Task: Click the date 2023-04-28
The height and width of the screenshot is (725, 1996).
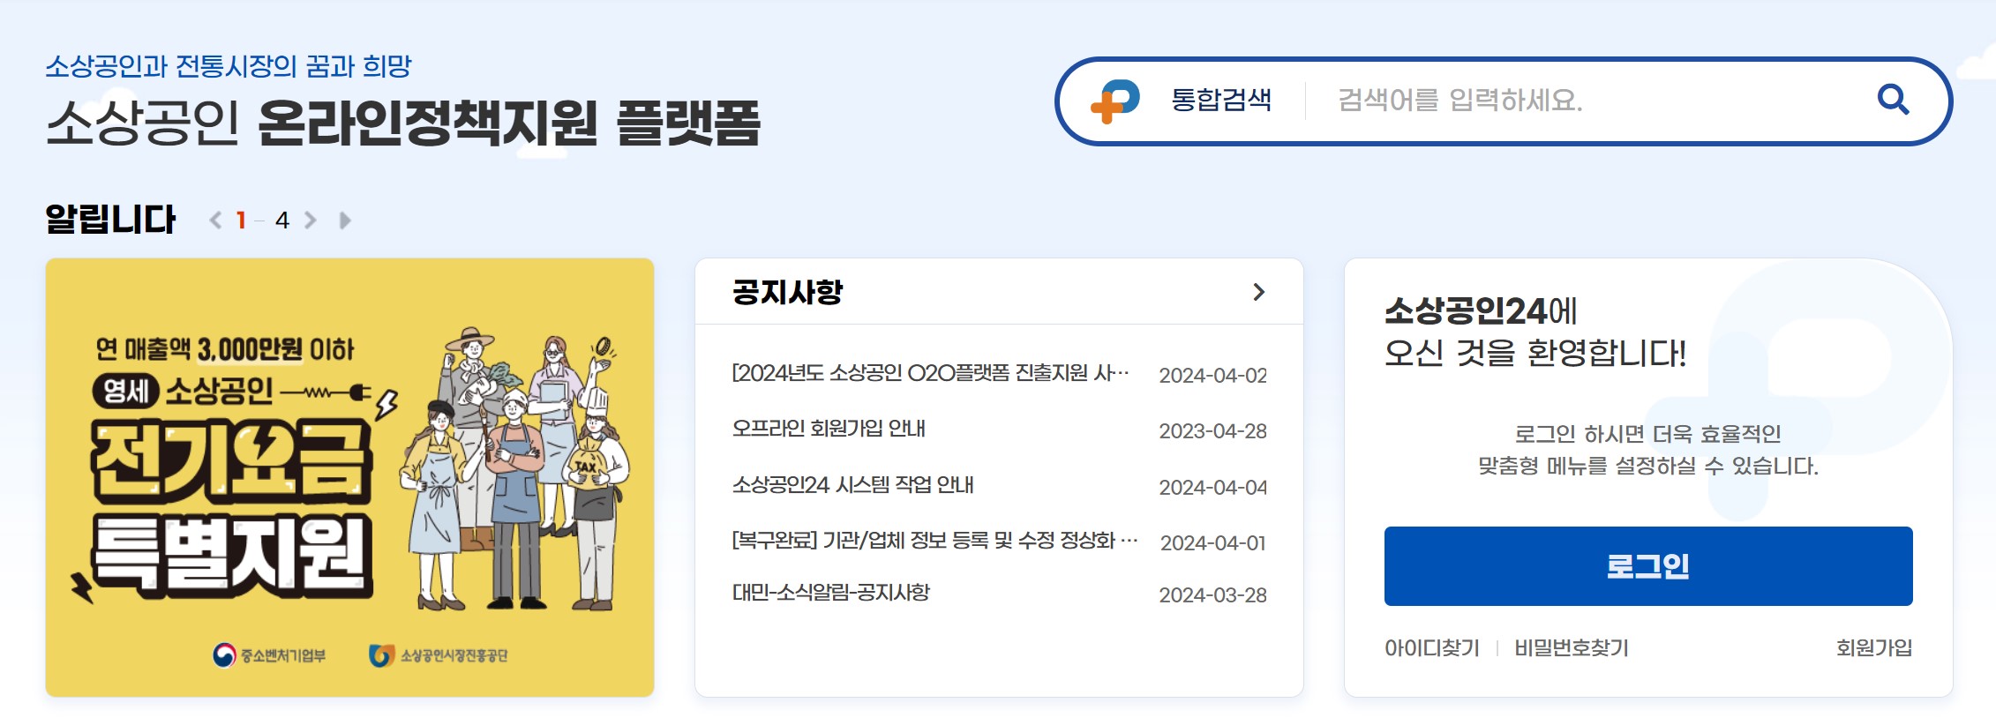Action: 1212,431
